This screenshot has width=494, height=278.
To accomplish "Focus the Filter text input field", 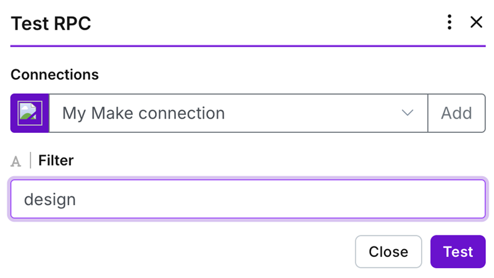I will point(247,199).
